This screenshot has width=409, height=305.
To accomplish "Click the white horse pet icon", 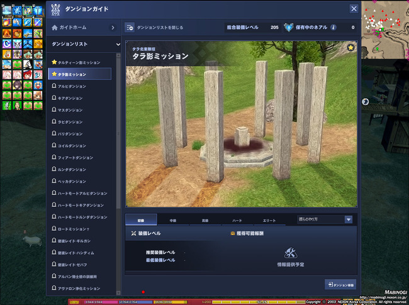I will (x=28, y=64).
